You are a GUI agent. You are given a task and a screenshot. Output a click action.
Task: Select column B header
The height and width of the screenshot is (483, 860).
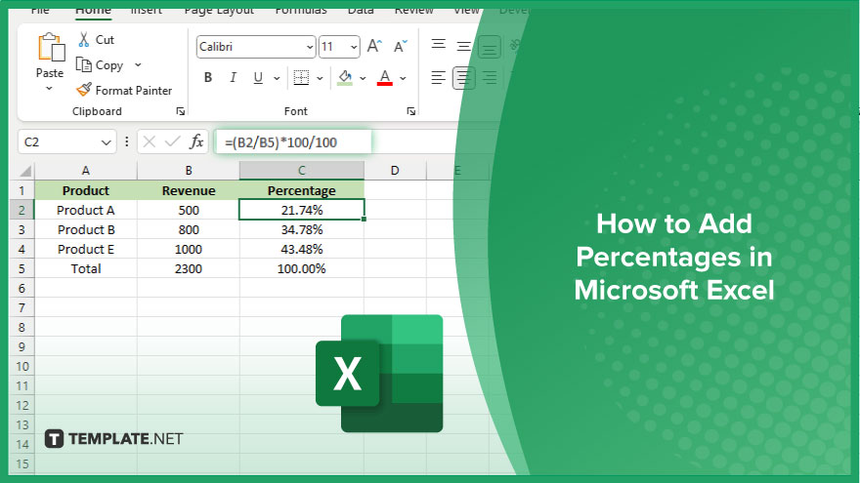click(x=188, y=171)
